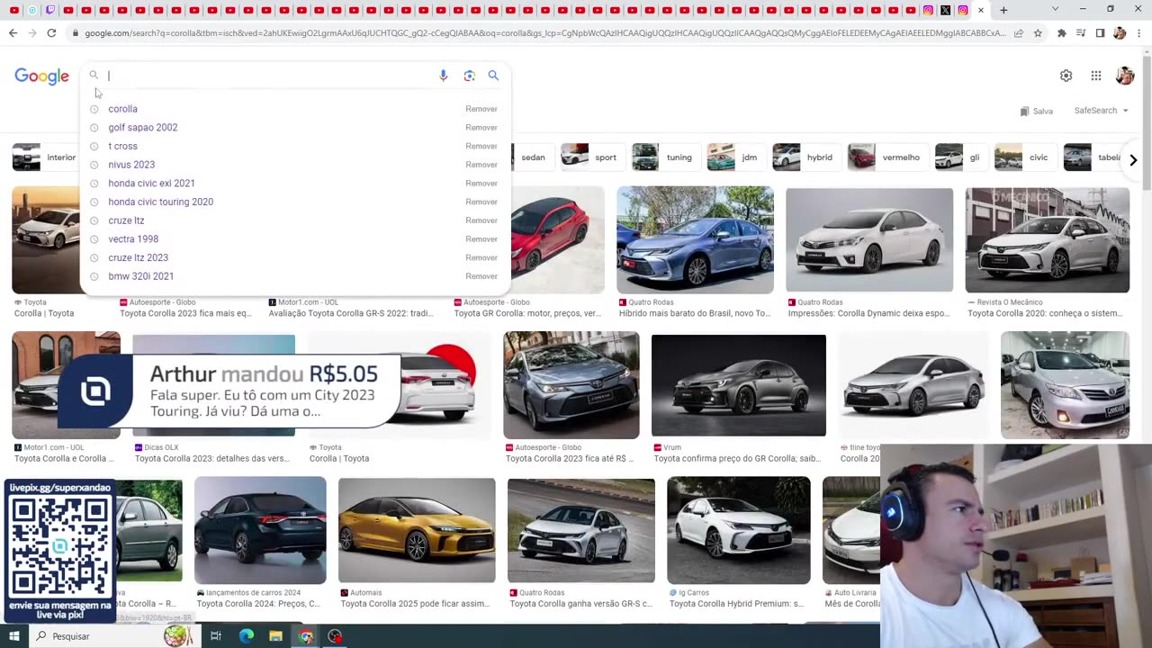Image resolution: width=1152 pixels, height=648 pixels.
Task: Select the 'vectra 1998' suggestion
Action: pos(133,239)
